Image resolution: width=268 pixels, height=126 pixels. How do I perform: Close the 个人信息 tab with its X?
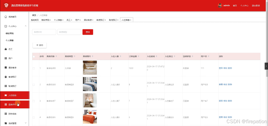[63, 20]
